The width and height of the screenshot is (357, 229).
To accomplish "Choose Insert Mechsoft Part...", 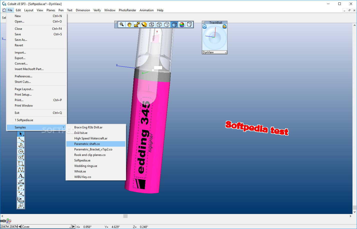I will tap(37, 69).
